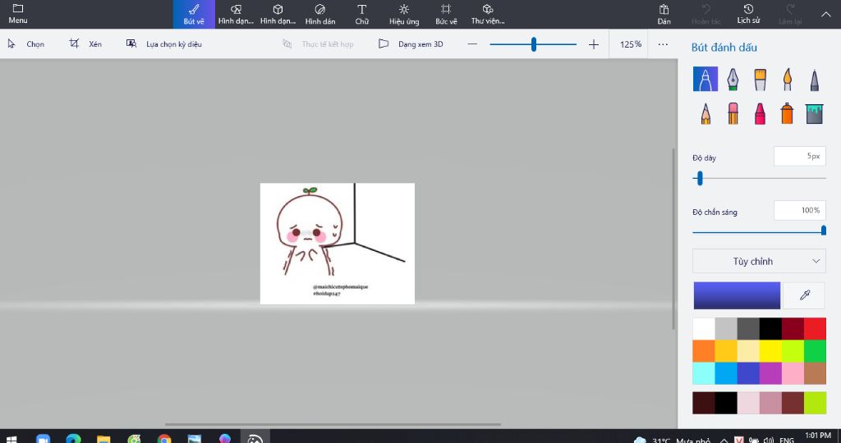This screenshot has width=841, height=443.
Task: Open File Explorer from the taskbar
Action: pos(103,439)
